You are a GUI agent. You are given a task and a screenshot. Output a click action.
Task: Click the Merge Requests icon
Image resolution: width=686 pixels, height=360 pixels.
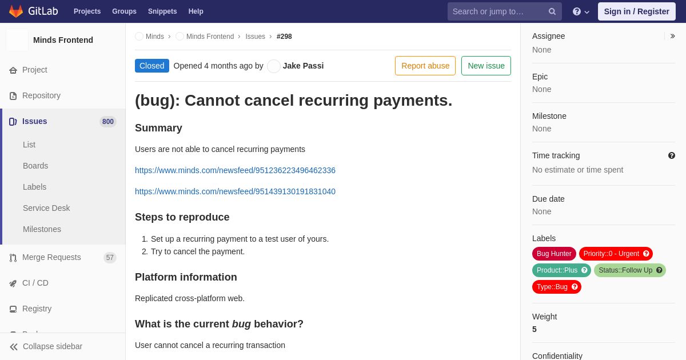(x=13, y=257)
